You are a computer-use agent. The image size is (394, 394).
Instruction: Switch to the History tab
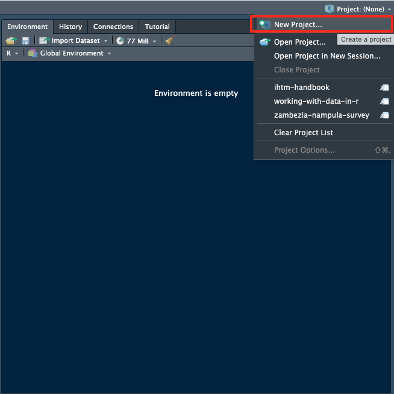[x=70, y=27]
